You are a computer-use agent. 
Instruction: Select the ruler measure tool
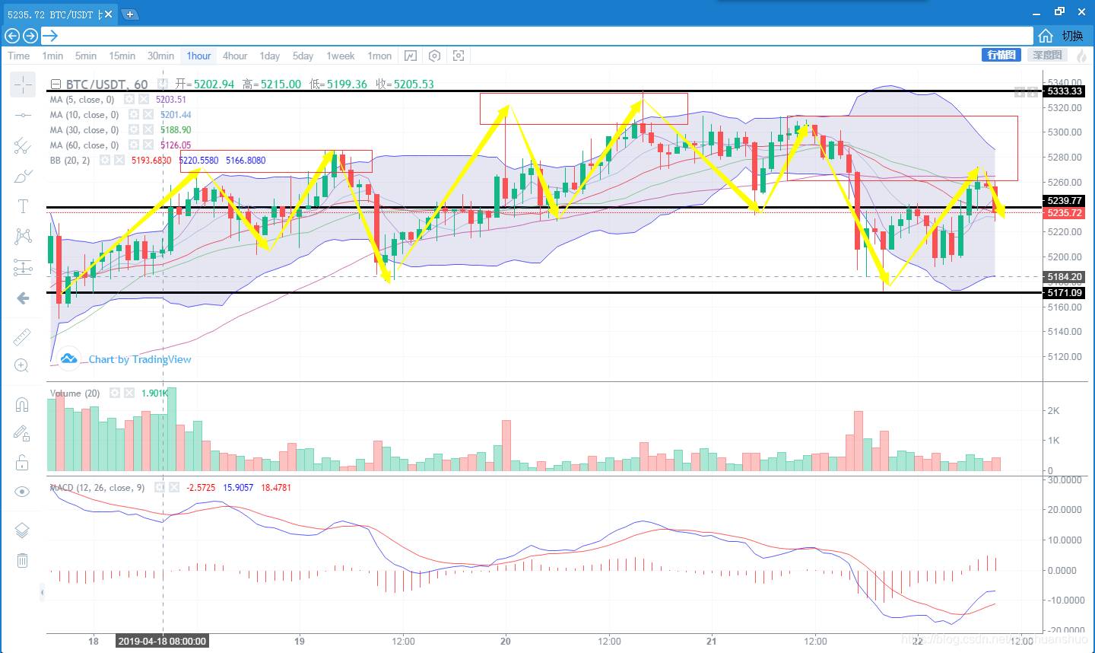23,336
